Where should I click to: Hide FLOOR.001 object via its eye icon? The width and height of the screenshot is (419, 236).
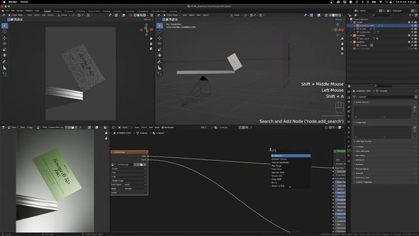pyautogui.click(x=412, y=32)
